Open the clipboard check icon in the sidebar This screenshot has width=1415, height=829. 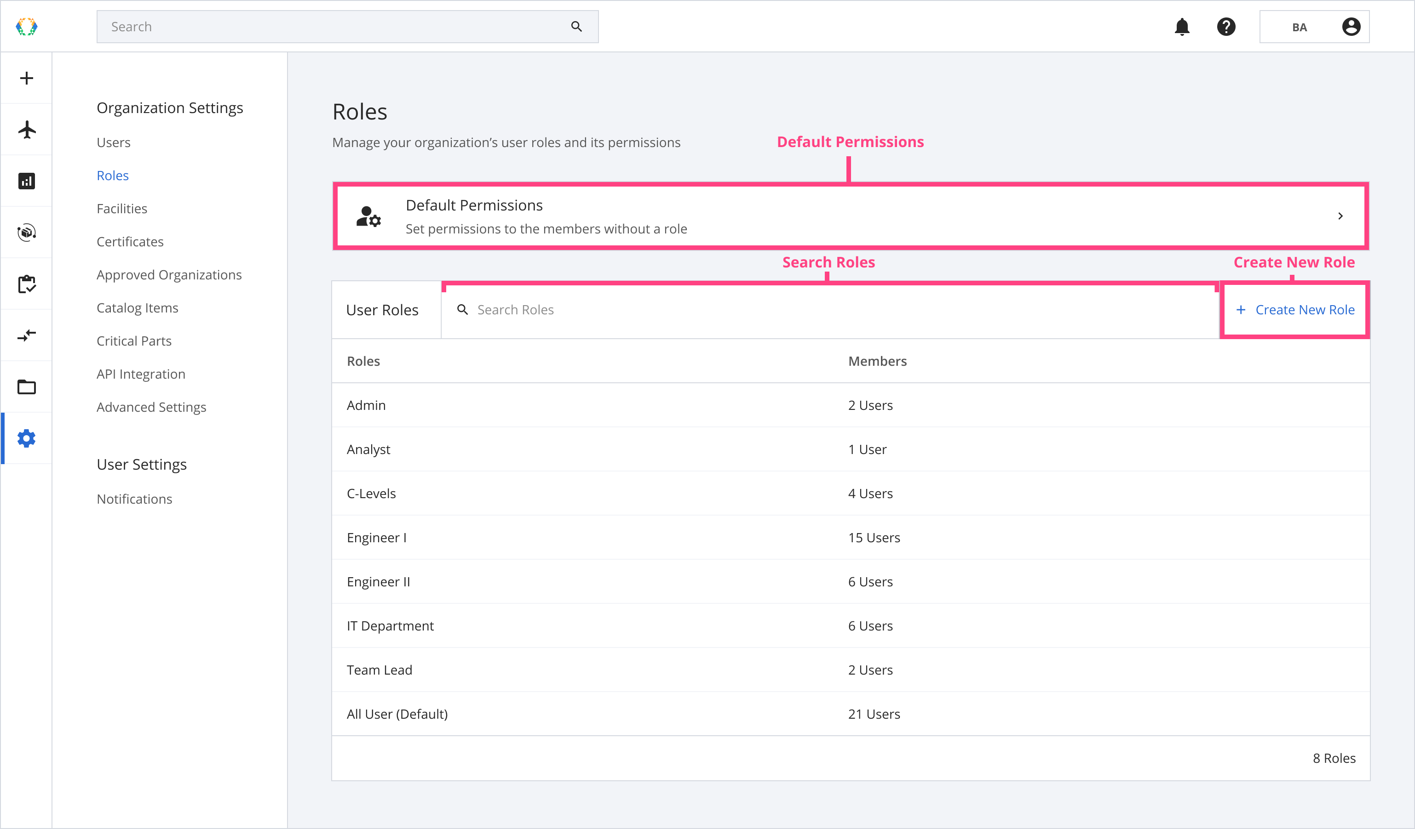click(26, 284)
